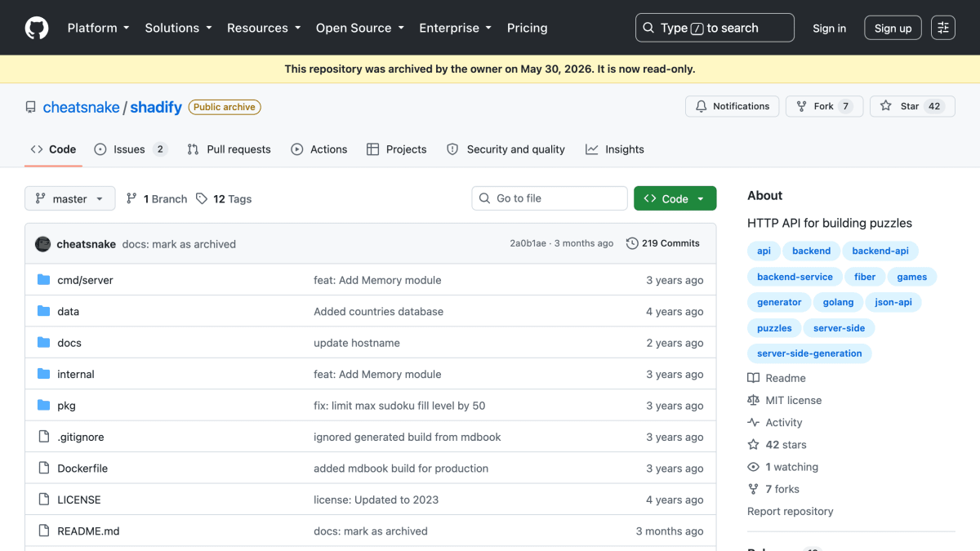This screenshot has width=980, height=551.
Task: Click the scale icon beside MIT license
Action: tap(753, 400)
